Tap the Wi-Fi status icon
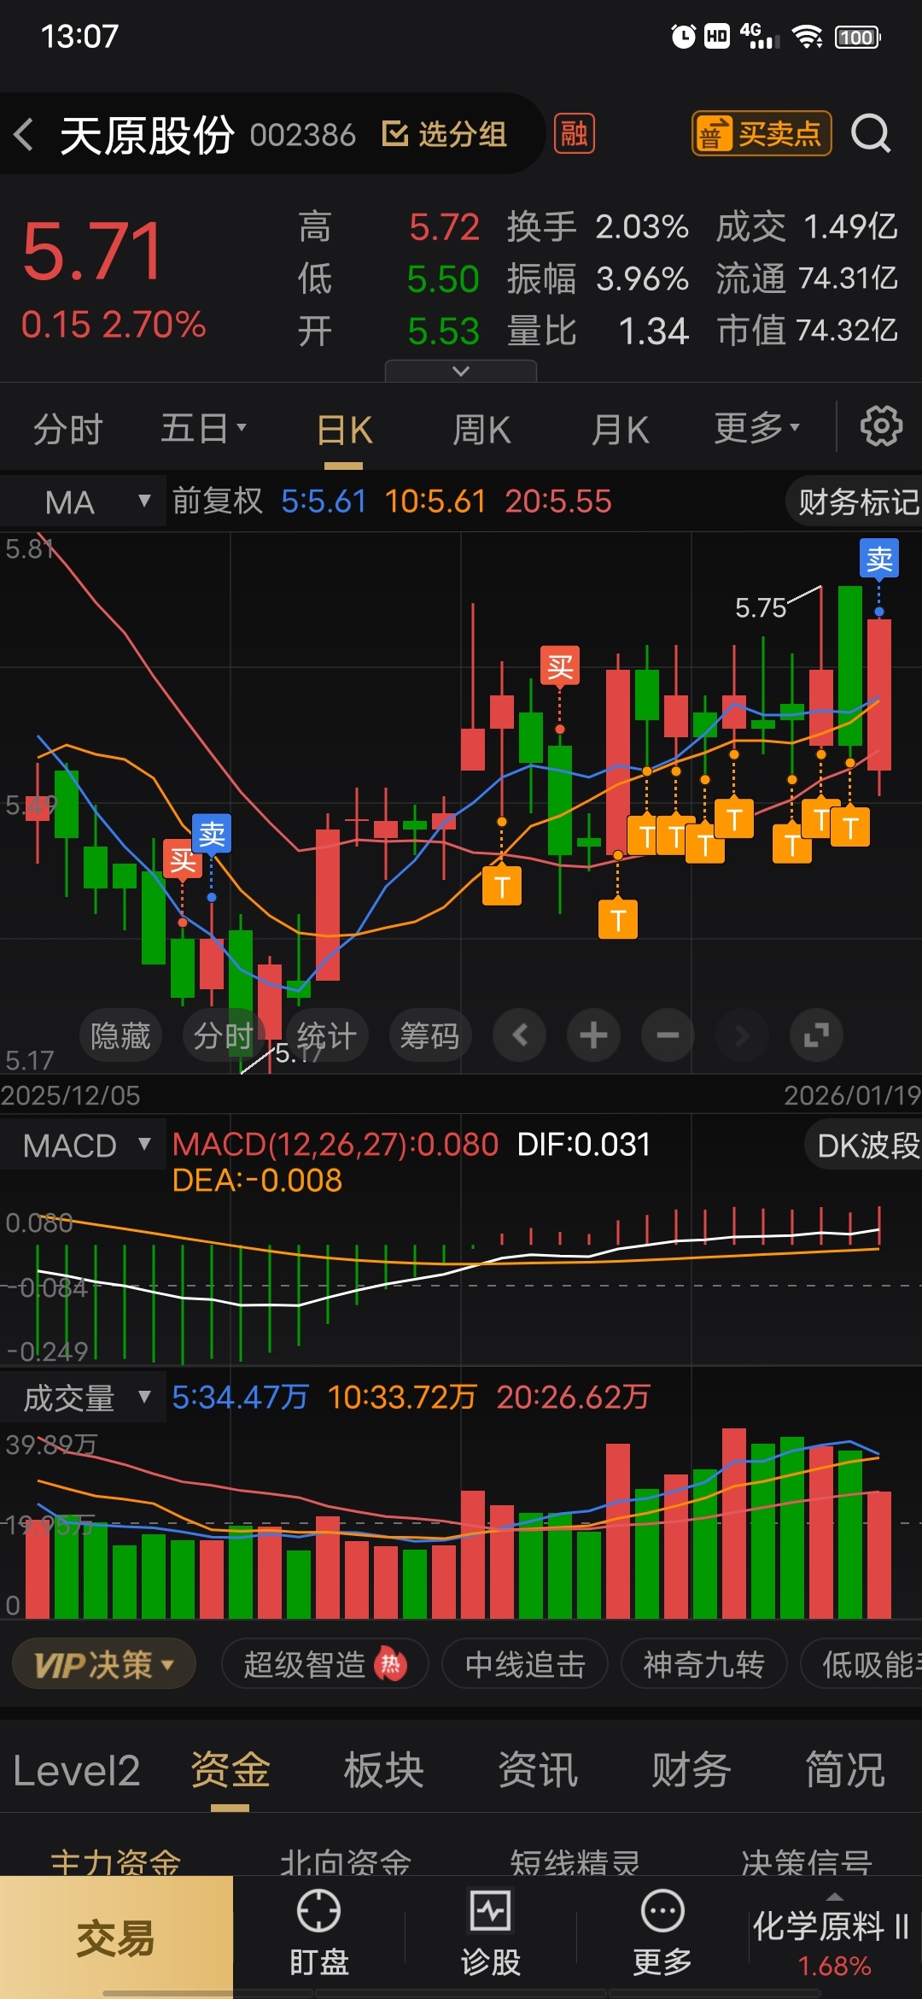Screen dimensions: 922x1999 (806, 37)
